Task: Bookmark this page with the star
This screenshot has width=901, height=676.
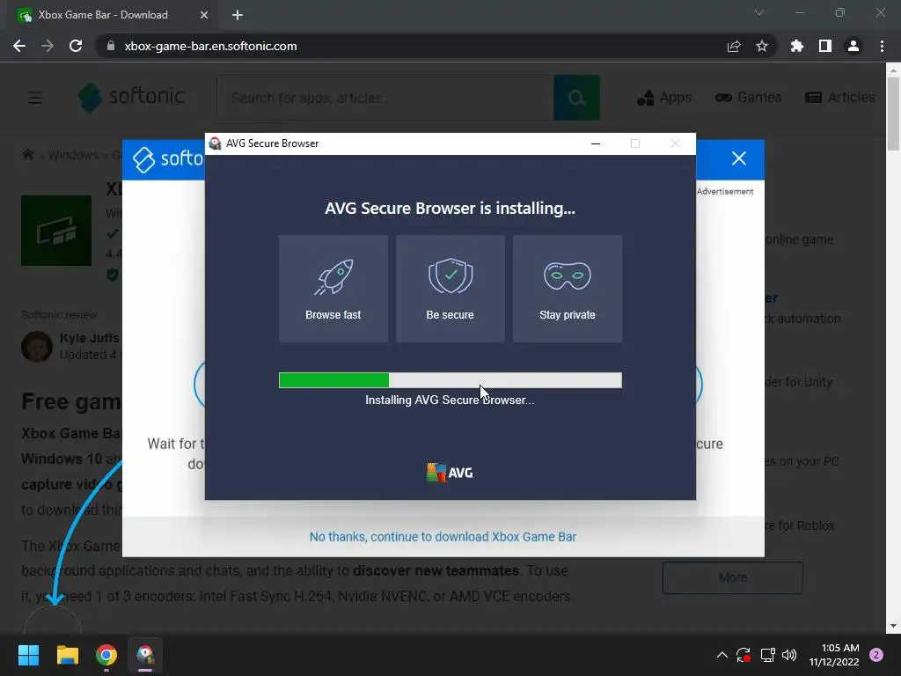Action: (x=762, y=46)
